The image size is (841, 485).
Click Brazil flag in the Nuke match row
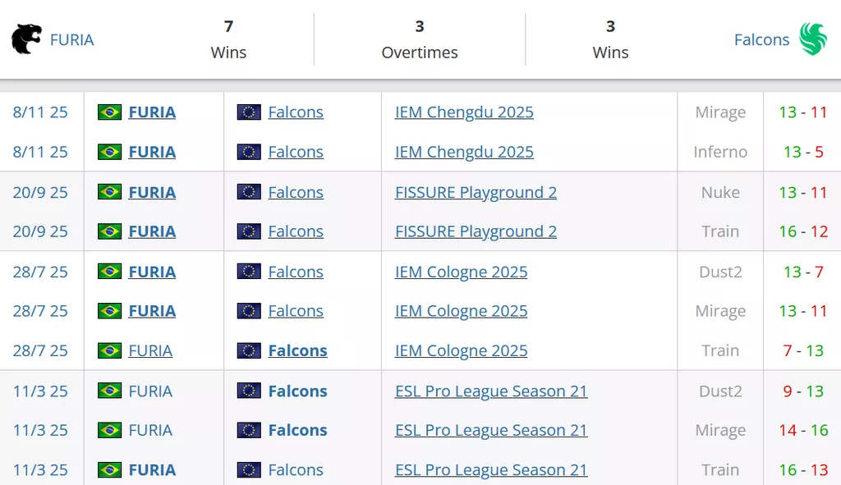click(109, 192)
